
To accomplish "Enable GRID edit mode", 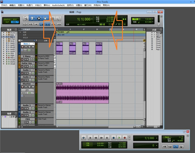I will (15, 22).
